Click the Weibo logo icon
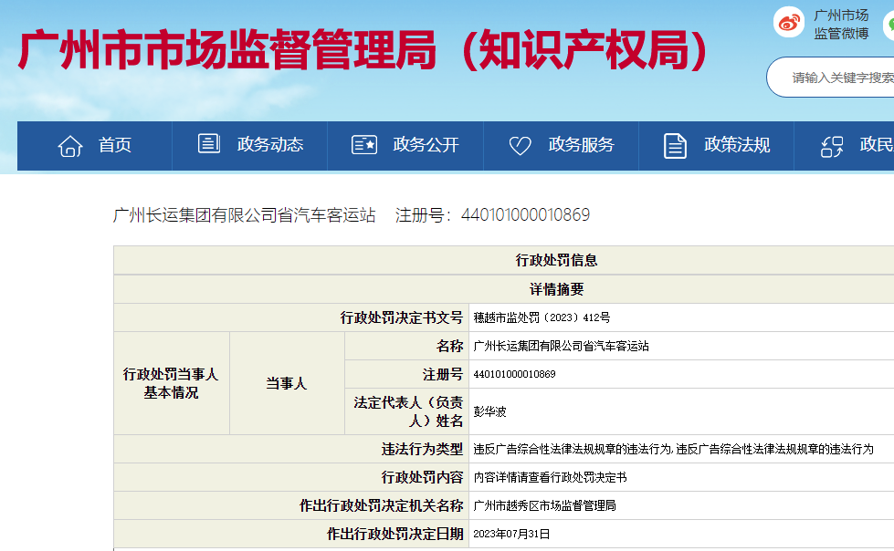Screen dimensions: 894x551 pyautogui.click(x=789, y=23)
